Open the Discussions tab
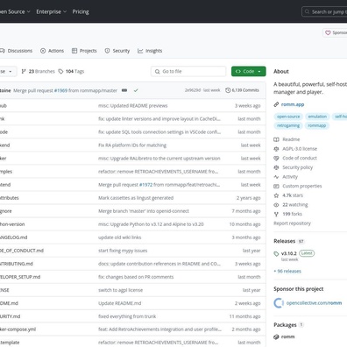The height and width of the screenshot is (347, 347). click(17, 51)
